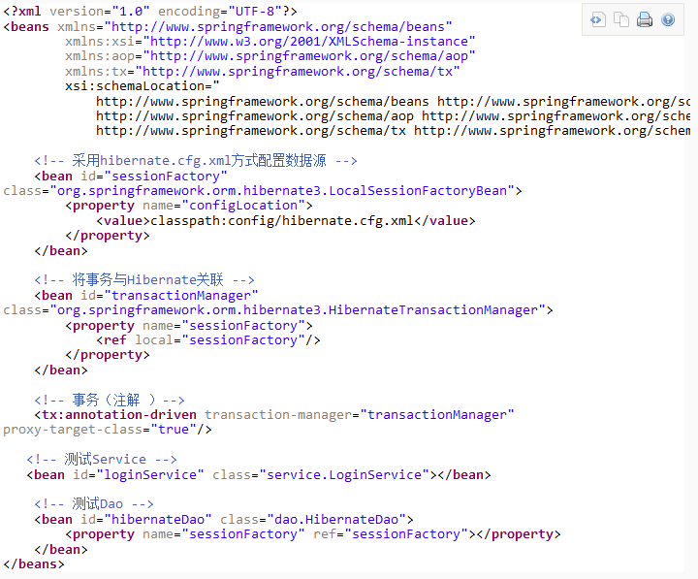Click the blue help question mark icon
Viewport: 698px width, 579px height.
tap(668, 20)
